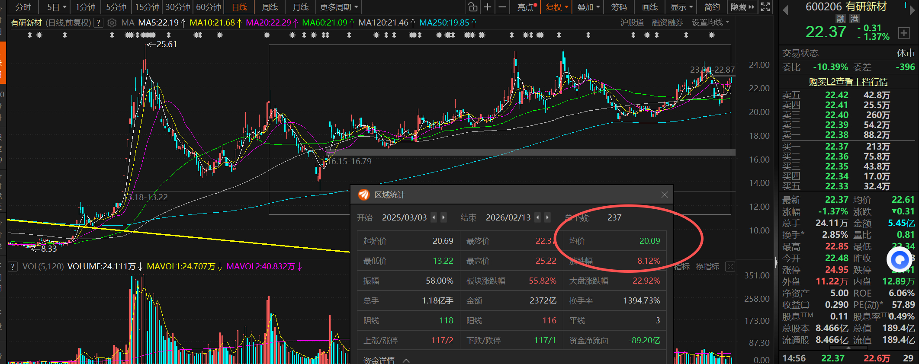Close the 区域统计 dialog
919x364 pixels.
(665, 195)
